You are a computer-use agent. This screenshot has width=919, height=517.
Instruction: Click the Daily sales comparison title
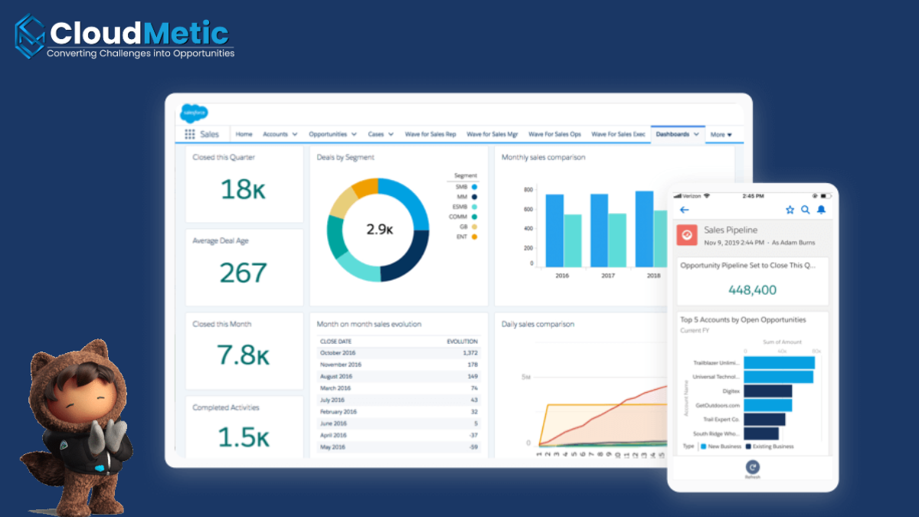pos(538,324)
